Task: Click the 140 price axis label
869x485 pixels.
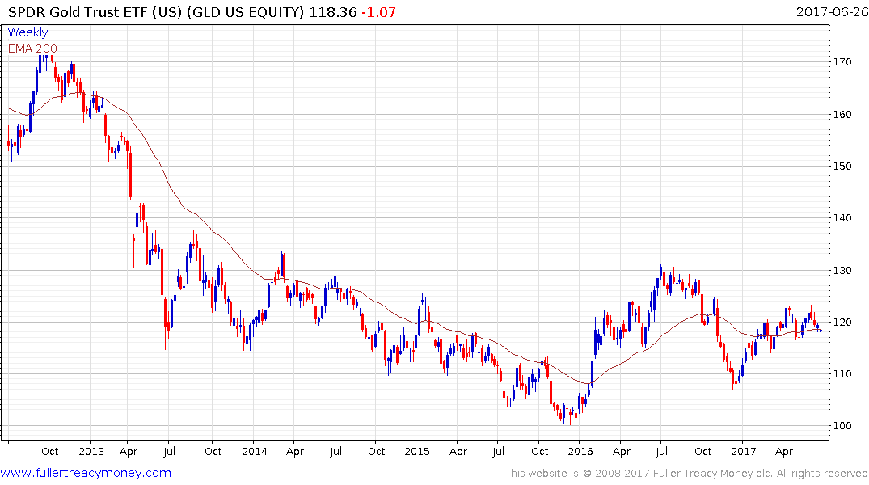Action: click(x=842, y=217)
